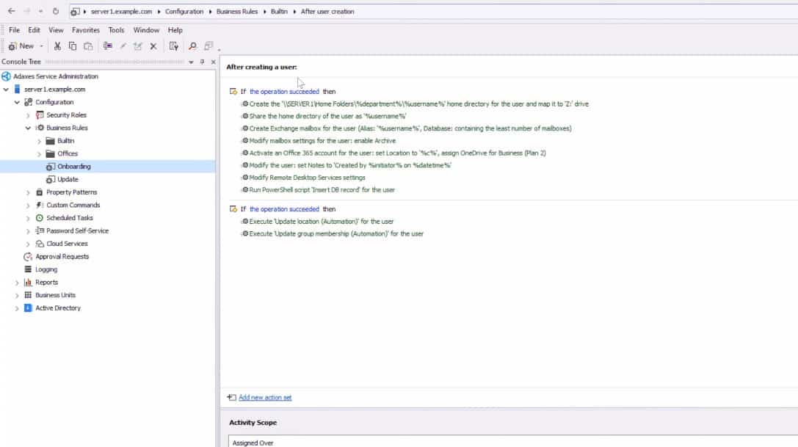798x447 pixels.
Task: Collapse the Business Rules tree node
Action: 28,128
